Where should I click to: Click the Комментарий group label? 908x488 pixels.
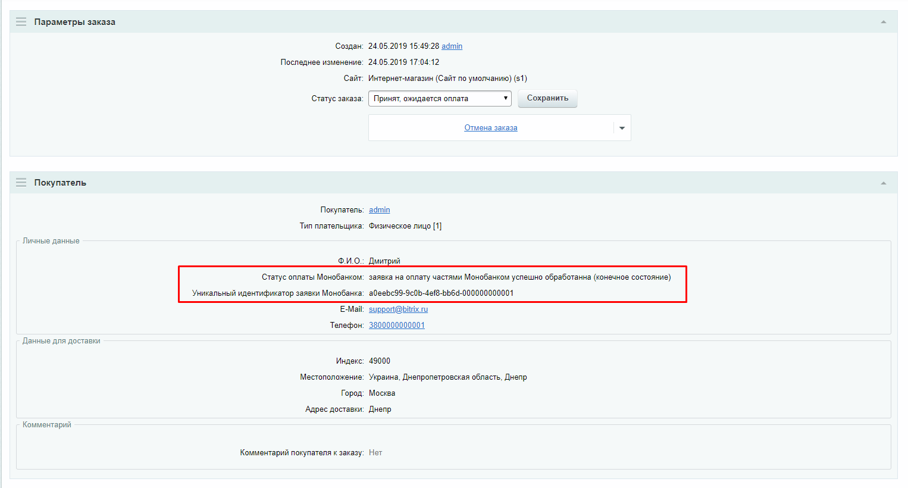(x=46, y=425)
